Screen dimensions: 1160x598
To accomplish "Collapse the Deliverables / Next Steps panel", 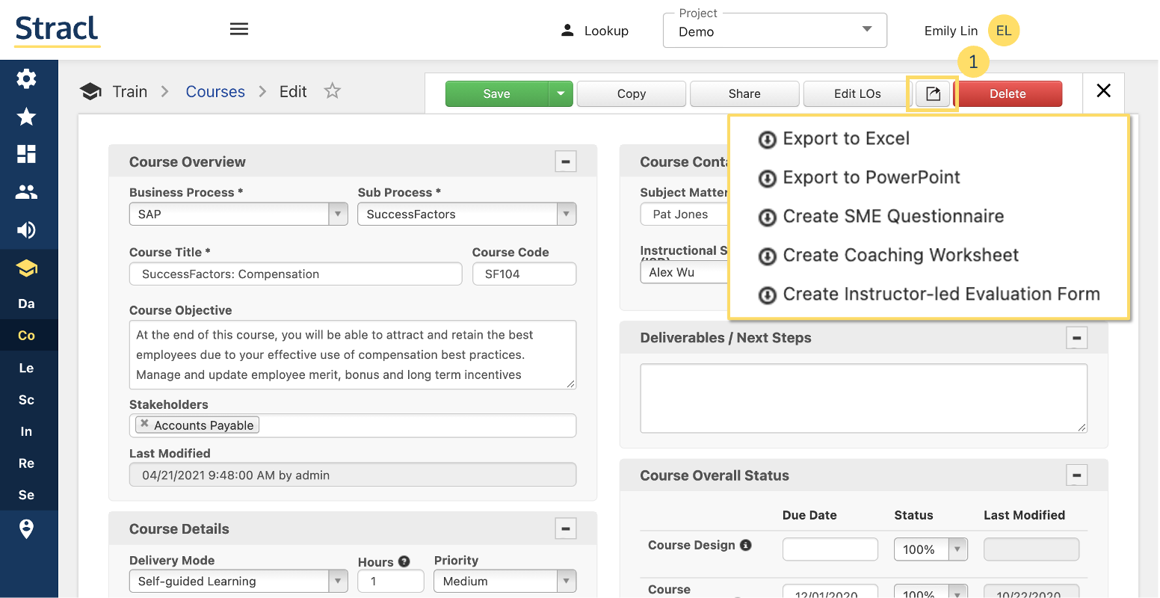I will pos(1076,338).
